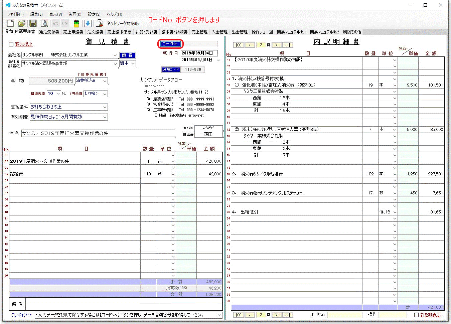Open the 編集(E) menu
This screenshot has width=451, height=324.
tap(36, 14)
